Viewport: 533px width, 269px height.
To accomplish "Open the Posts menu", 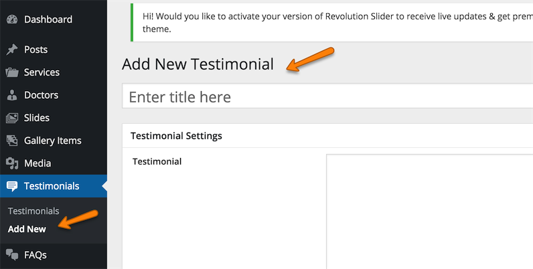I will [x=35, y=50].
